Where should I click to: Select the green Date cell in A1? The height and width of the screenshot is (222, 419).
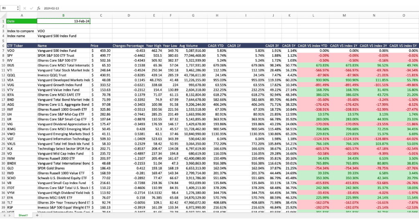tap(21, 21)
